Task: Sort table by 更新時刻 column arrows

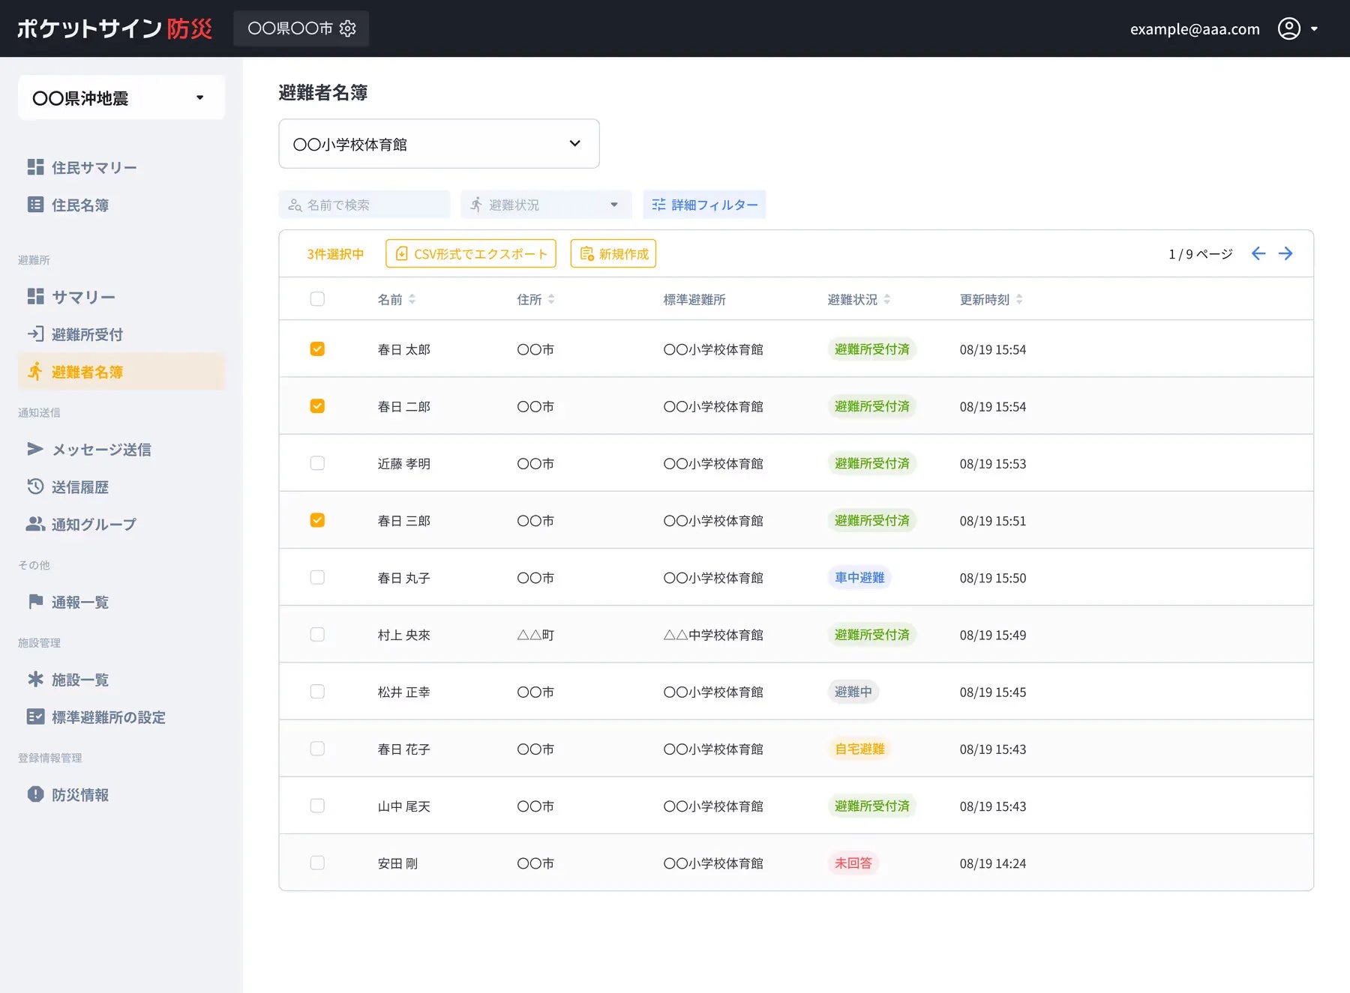Action: pos(1018,299)
